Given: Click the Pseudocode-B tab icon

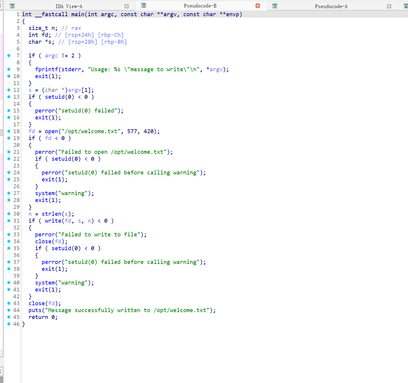Looking at the screenshot, I should [144, 5].
